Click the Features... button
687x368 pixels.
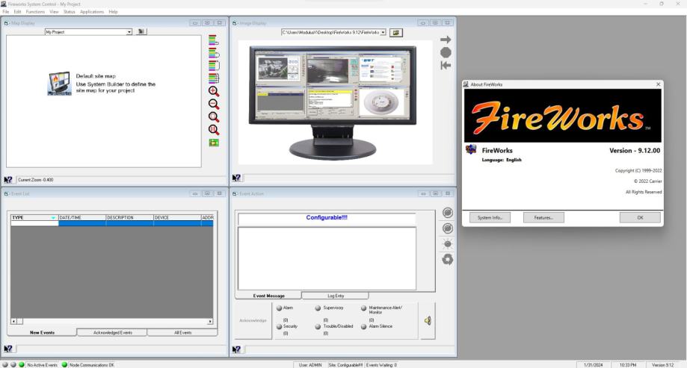point(543,217)
